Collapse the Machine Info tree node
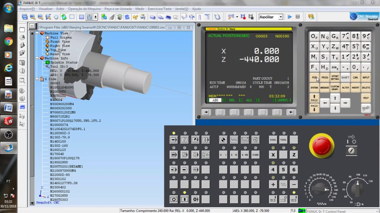The image size is (380, 213). (37, 58)
